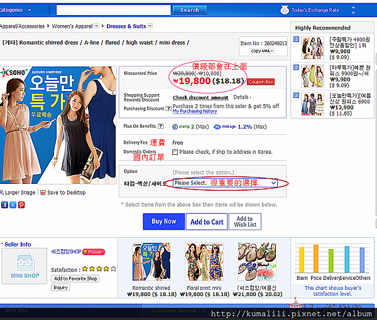377x320 pixels.
Task: Click Plus On Benefits help icon
Action: 161,126
